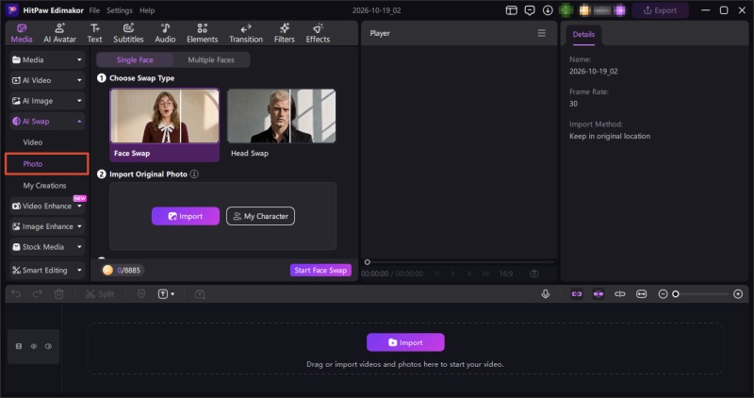Choose the Head Swap thumbnail
Screen dimensions: 754x398
(x=281, y=124)
